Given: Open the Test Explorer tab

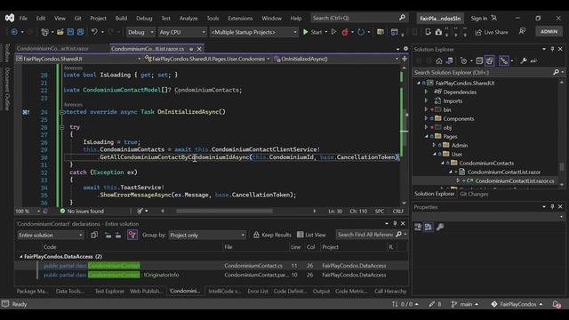Looking at the screenshot, I should click(x=109, y=291).
